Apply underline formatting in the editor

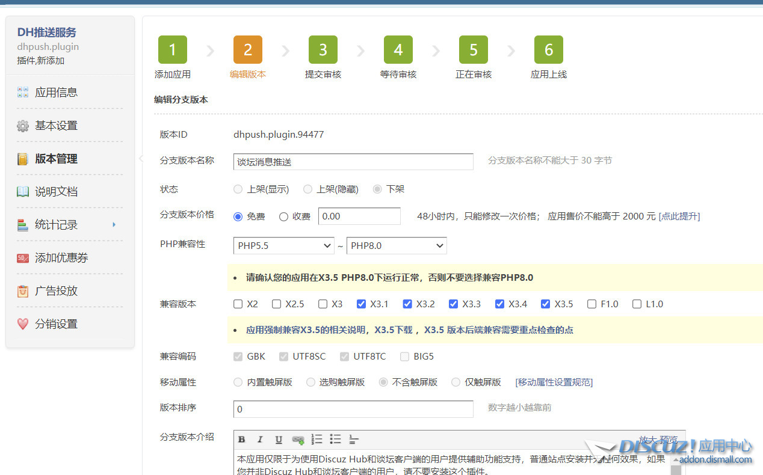pos(279,440)
